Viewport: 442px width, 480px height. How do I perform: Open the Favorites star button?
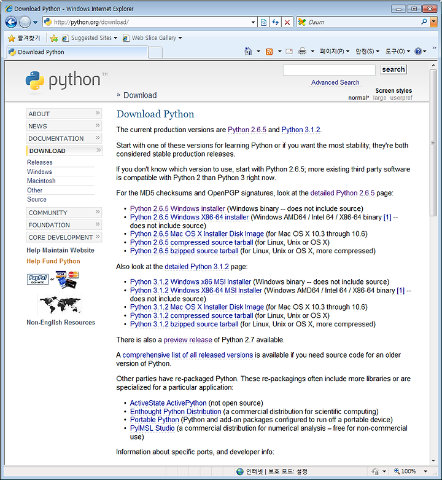[x=24, y=38]
